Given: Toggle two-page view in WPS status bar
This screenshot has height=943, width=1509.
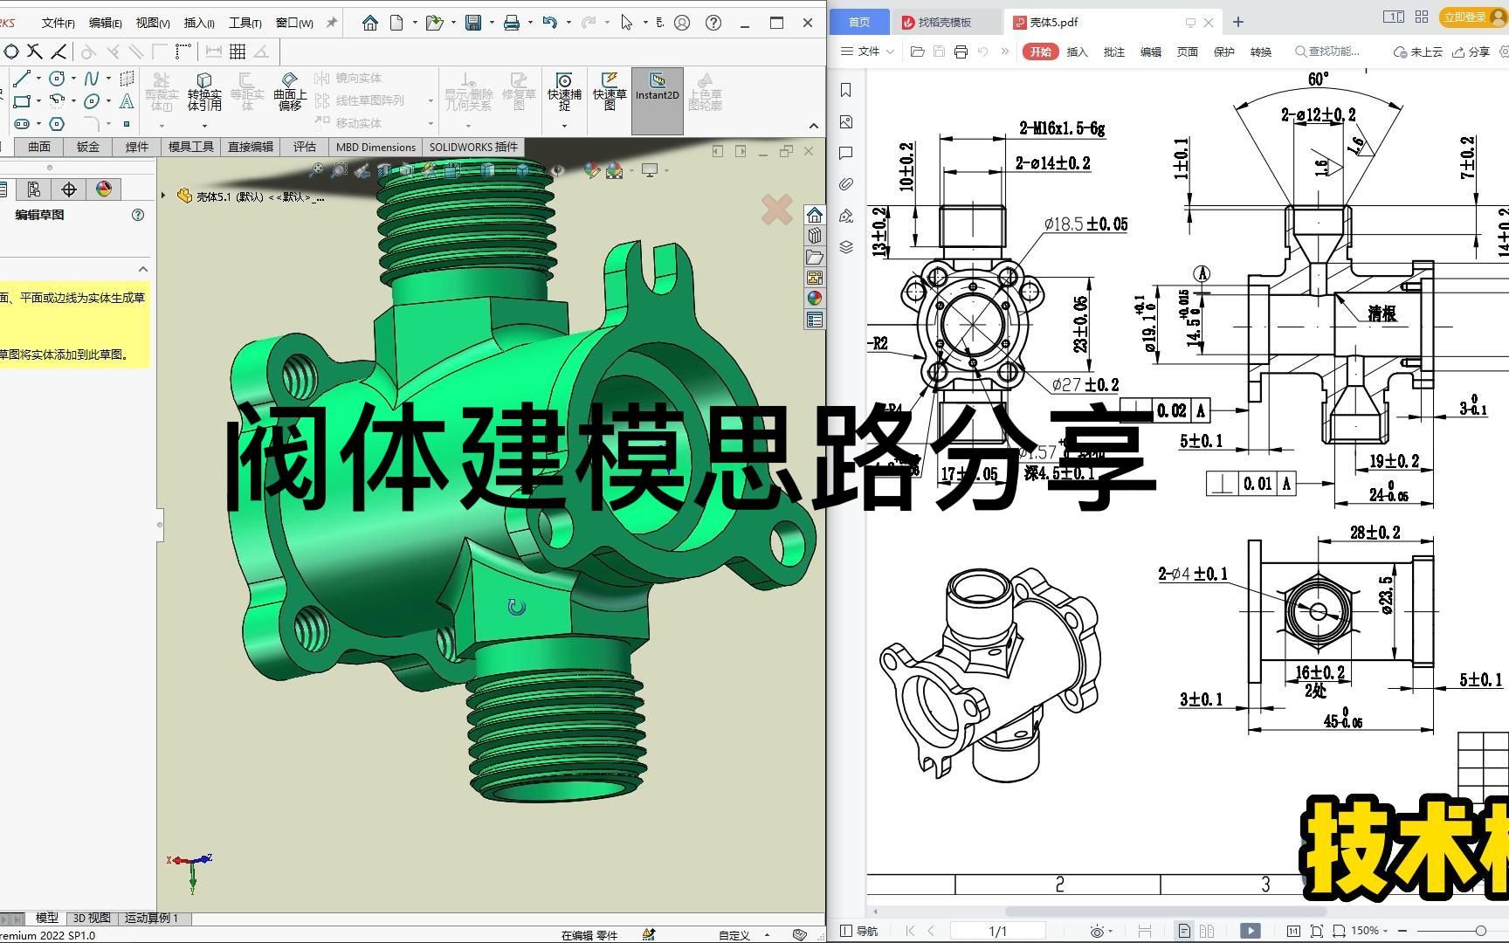Looking at the screenshot, I should 1207,931.
